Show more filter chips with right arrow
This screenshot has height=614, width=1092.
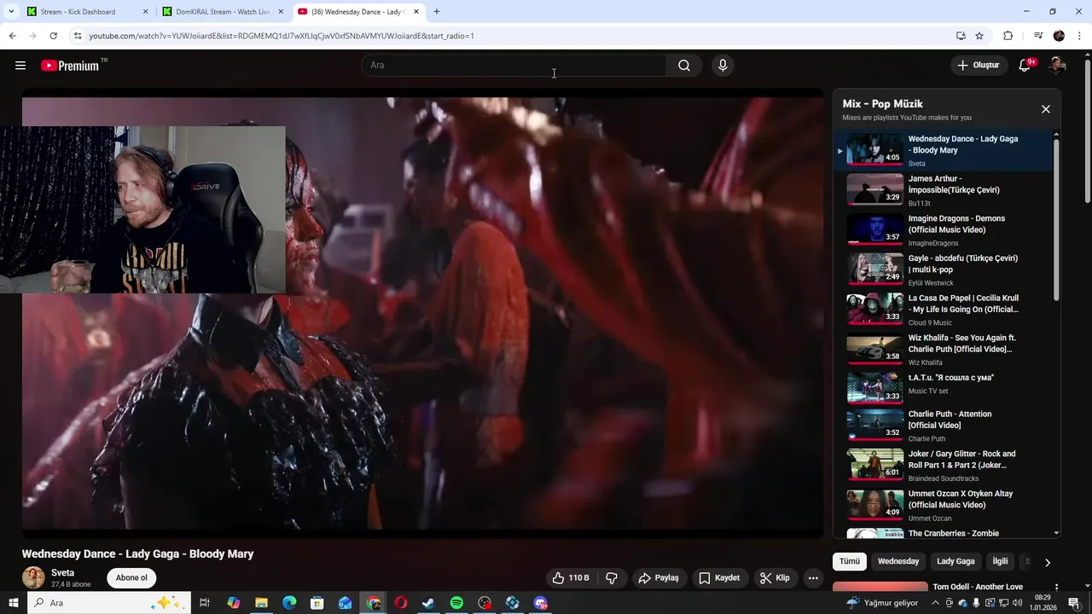(x=1047, y=562)
